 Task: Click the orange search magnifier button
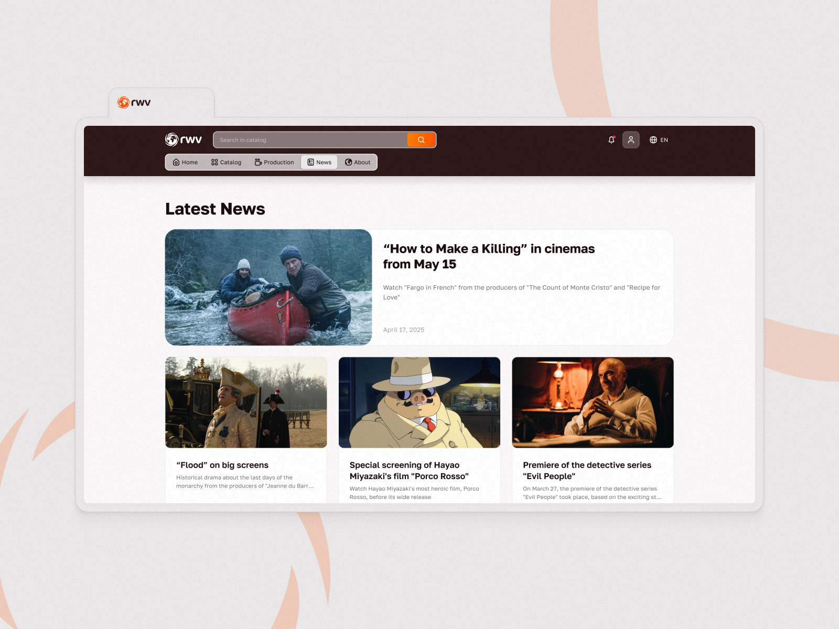pos(421,140)
